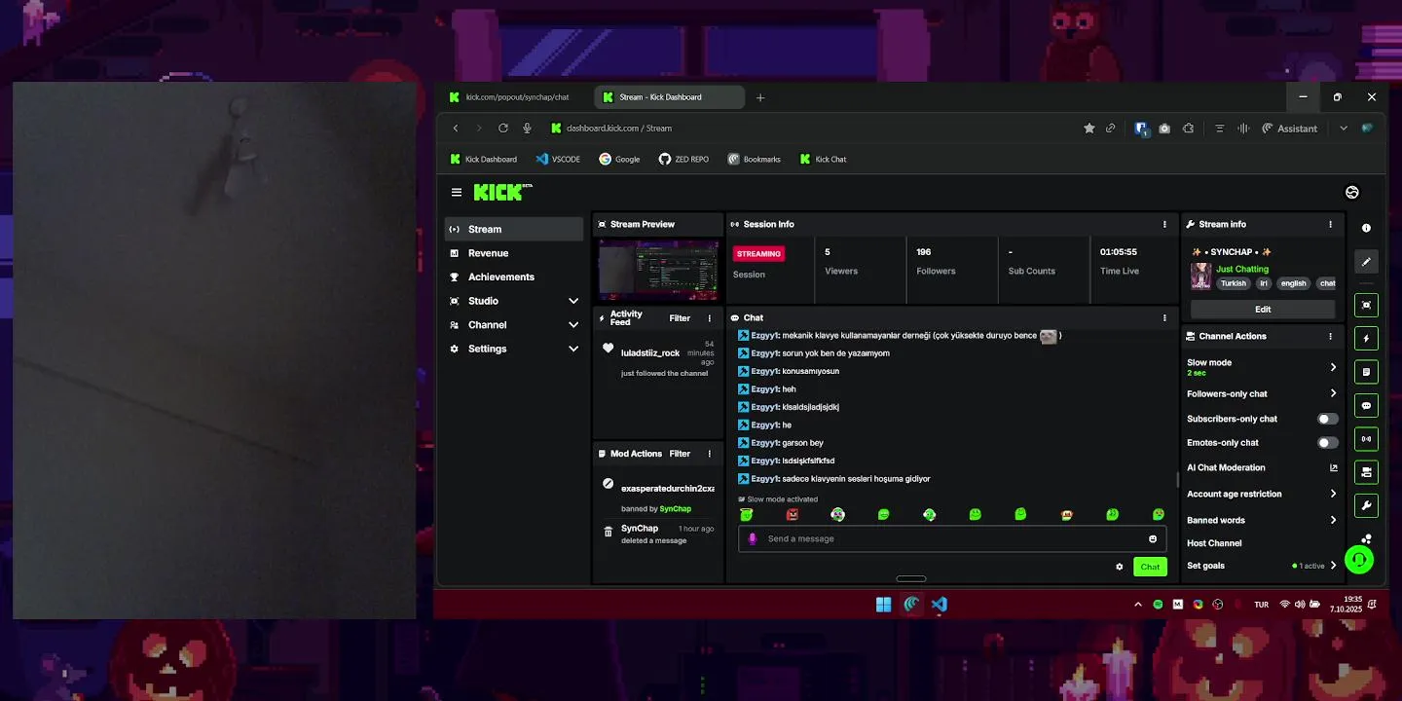Switch to Stream - Kick Dashboard tab
Image resolution: width=1402 pixels, height=701 pixels.
pos(669,97)
